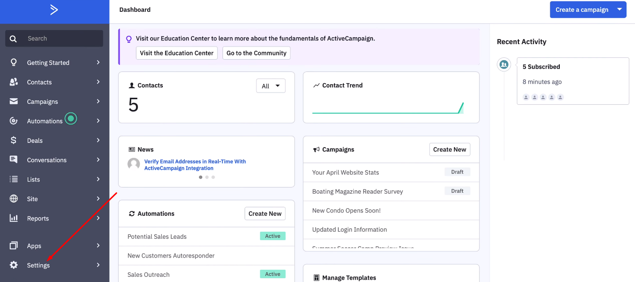Screen dimensions: 635x282
Task: Click the search magnifier icon
Action: (13, 39)
